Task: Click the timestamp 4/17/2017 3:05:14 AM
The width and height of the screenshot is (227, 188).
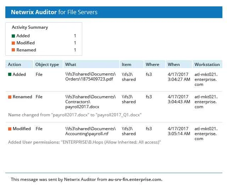Action: click(179, 131)
